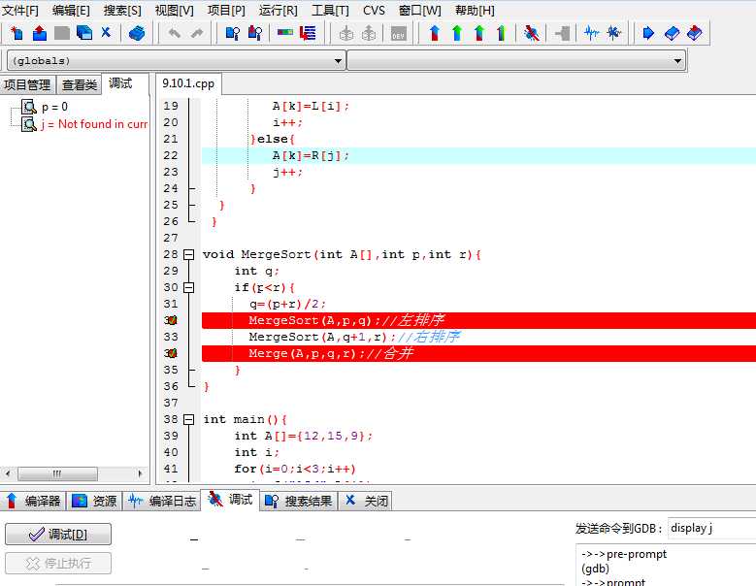Open the 搜索[S] menu
The height and width of the screenshot is (586, 756).
(122, 10)
